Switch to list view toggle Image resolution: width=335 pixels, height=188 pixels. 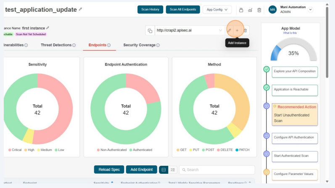coord(173,170)
